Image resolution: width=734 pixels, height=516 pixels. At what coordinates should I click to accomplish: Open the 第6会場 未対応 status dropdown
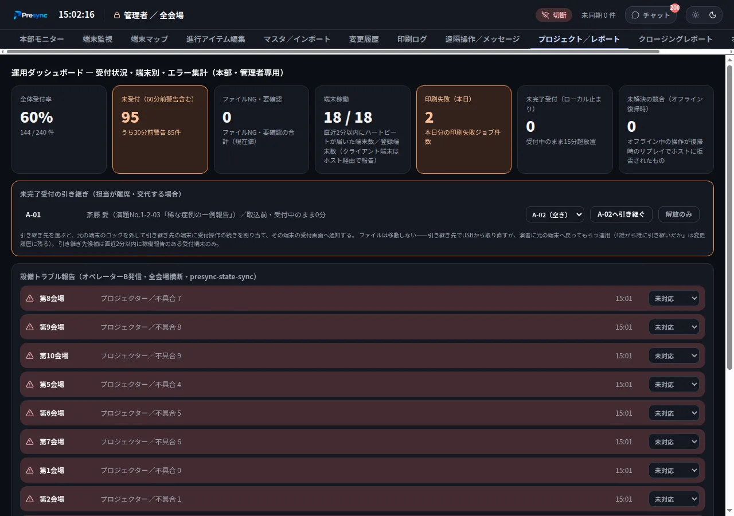click(x=674, y=413)
